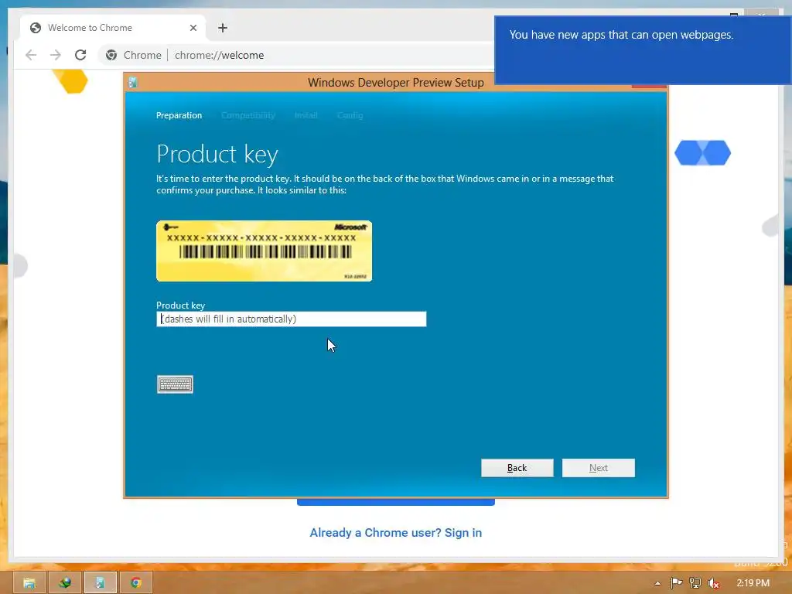The image size is (792, 594).
Task: Open the second taskbar application icon
Action: point(65,582)
